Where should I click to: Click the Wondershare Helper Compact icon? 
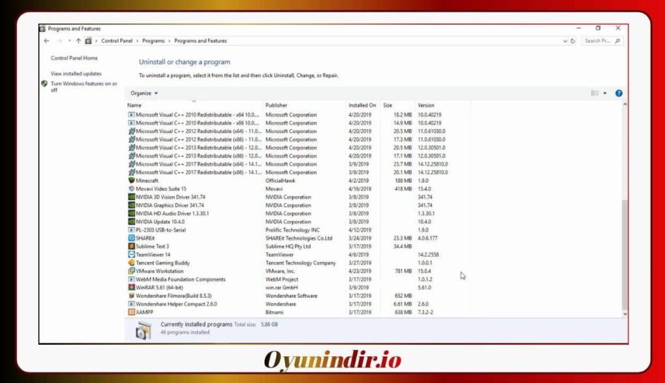131,304
